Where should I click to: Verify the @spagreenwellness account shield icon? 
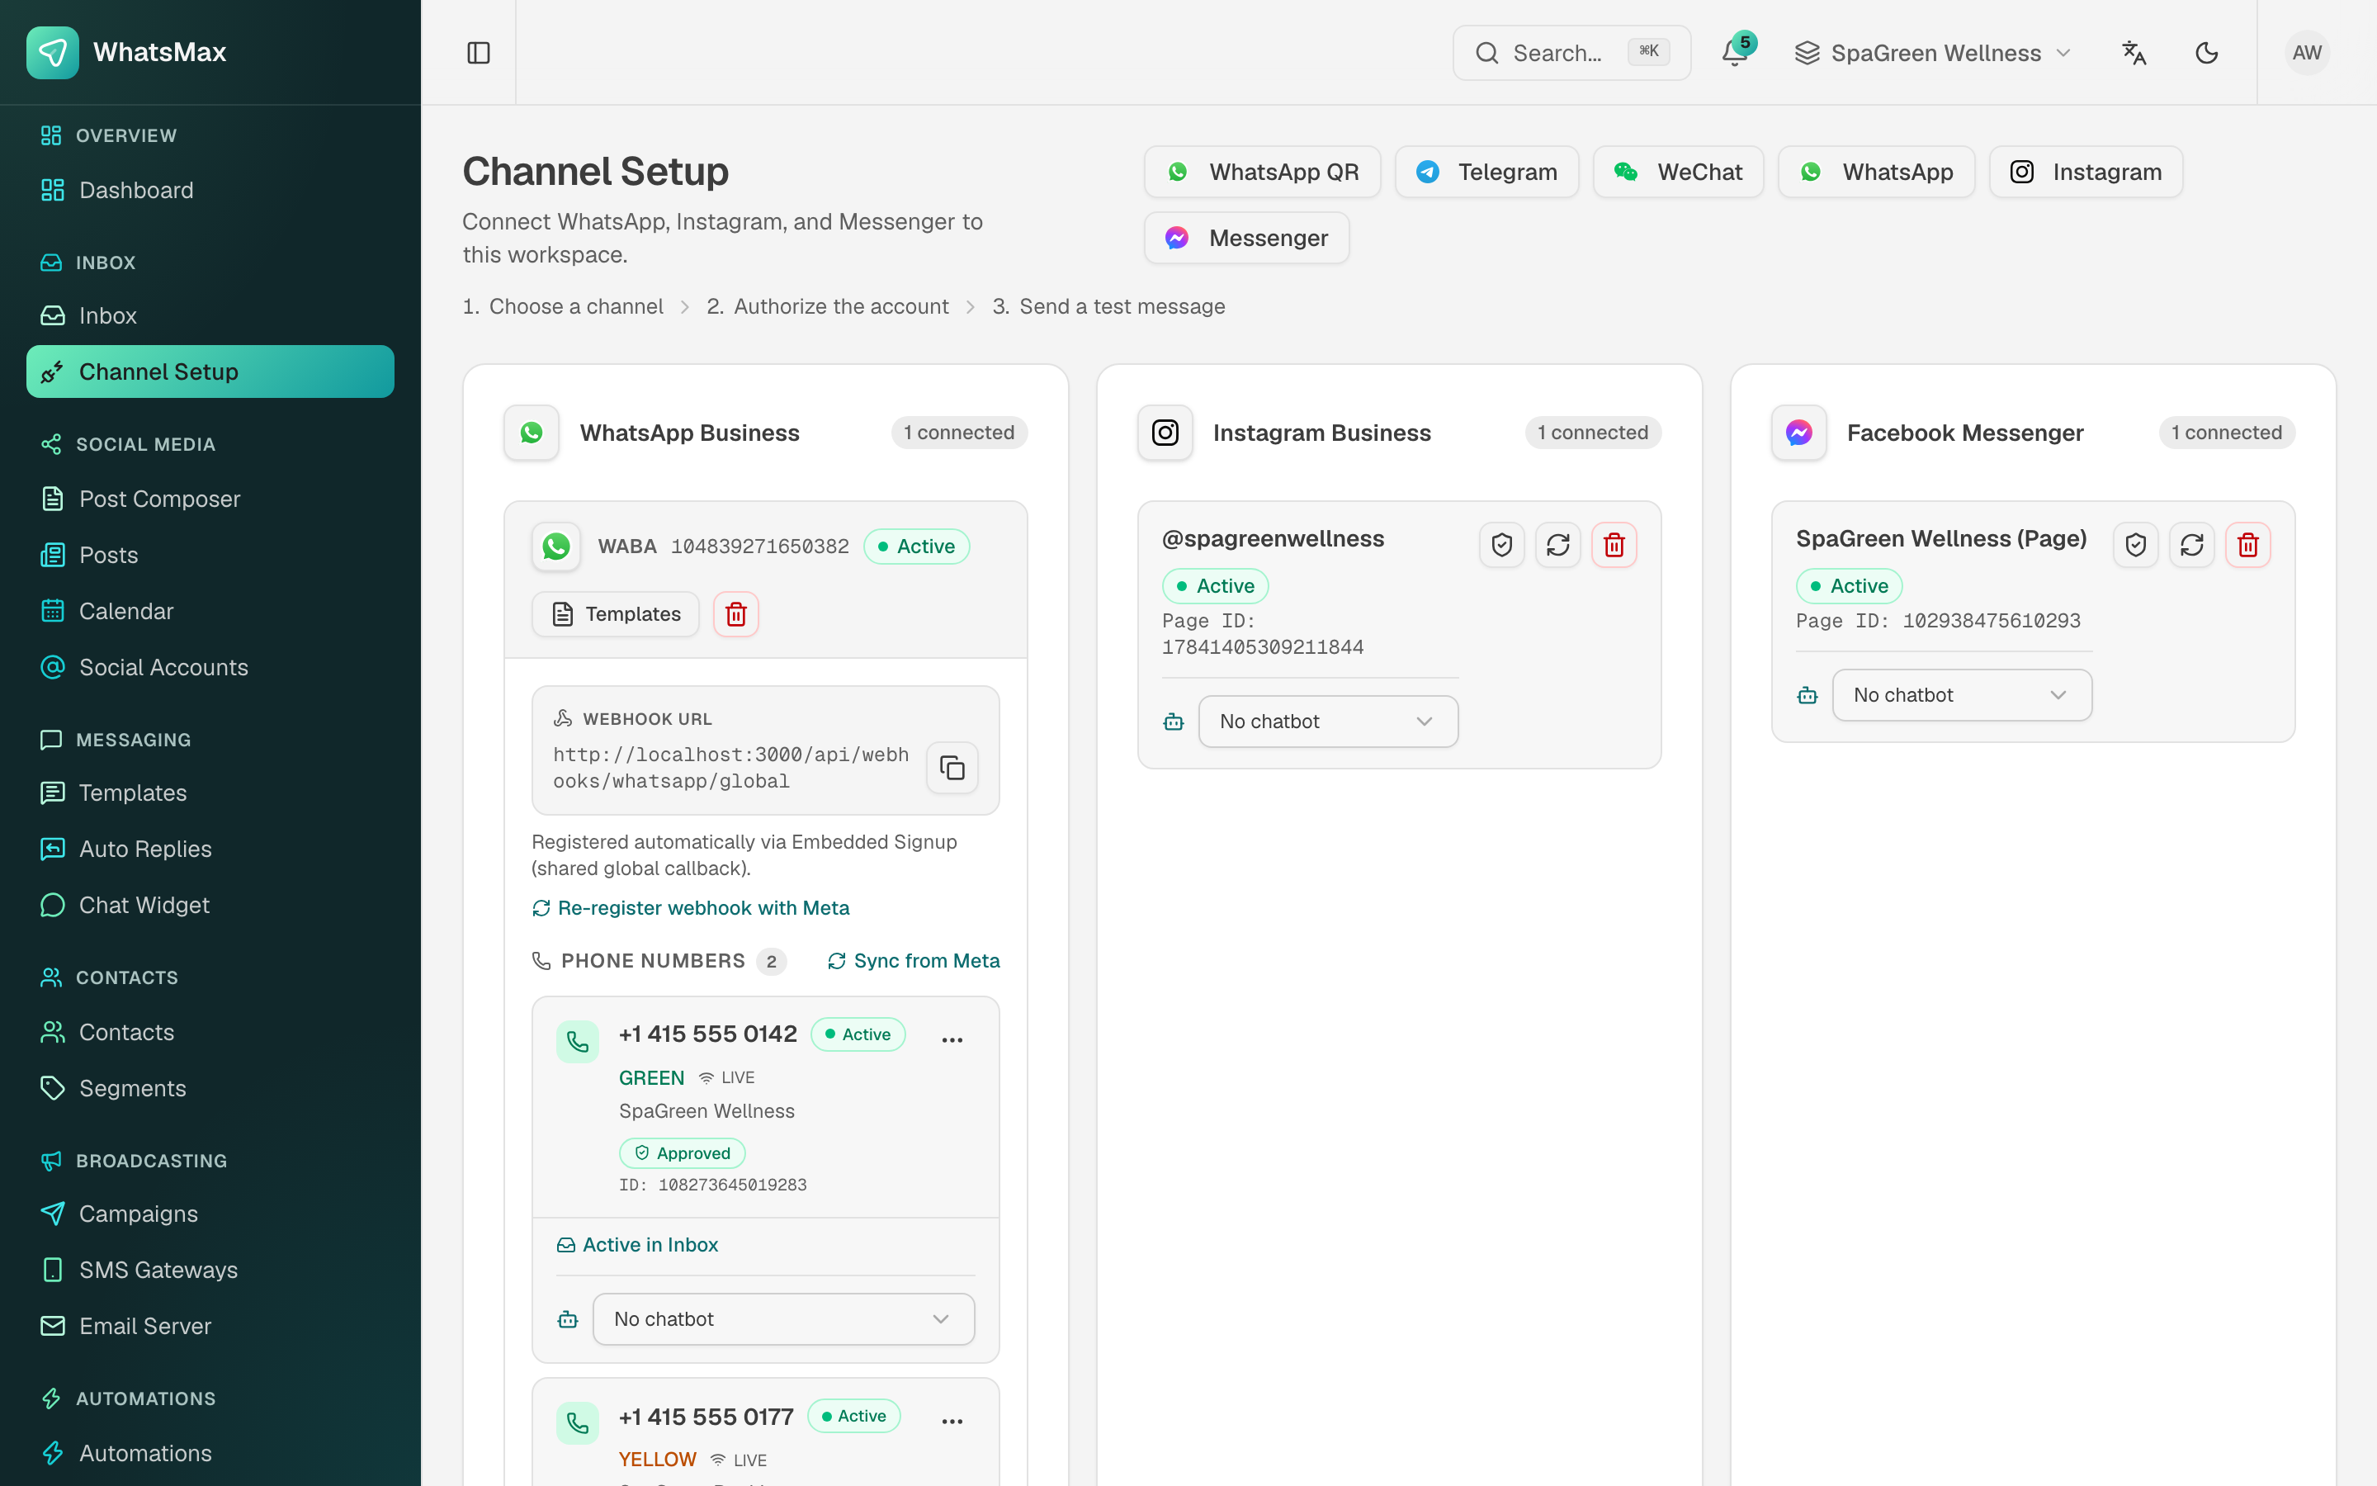(x=1502, y=546)
